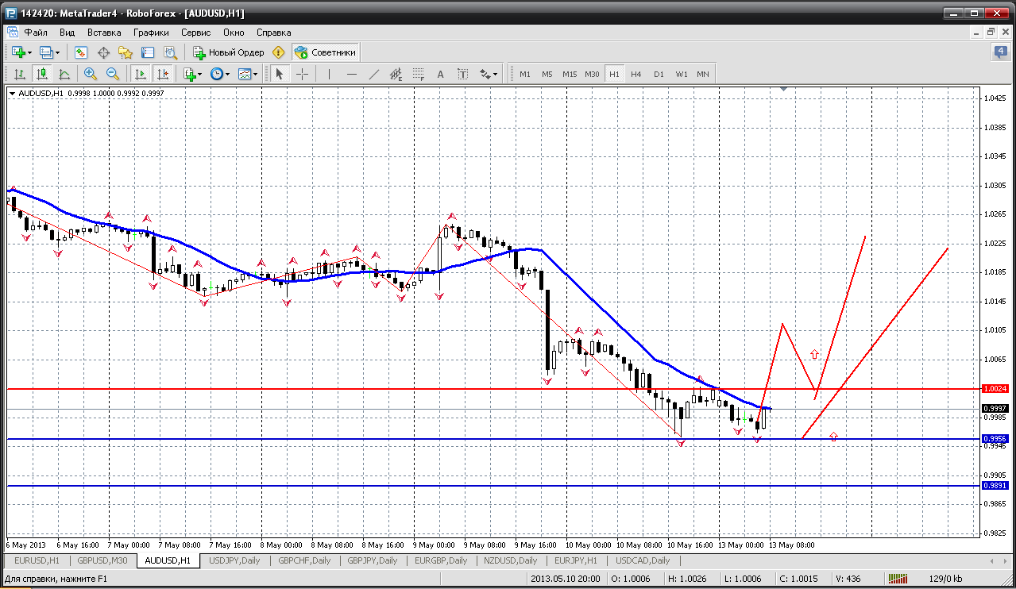Switch to the GBPUSD,M30 chart tab
This screenshot has width=1016, height=589.
click(x=102, y=560)
